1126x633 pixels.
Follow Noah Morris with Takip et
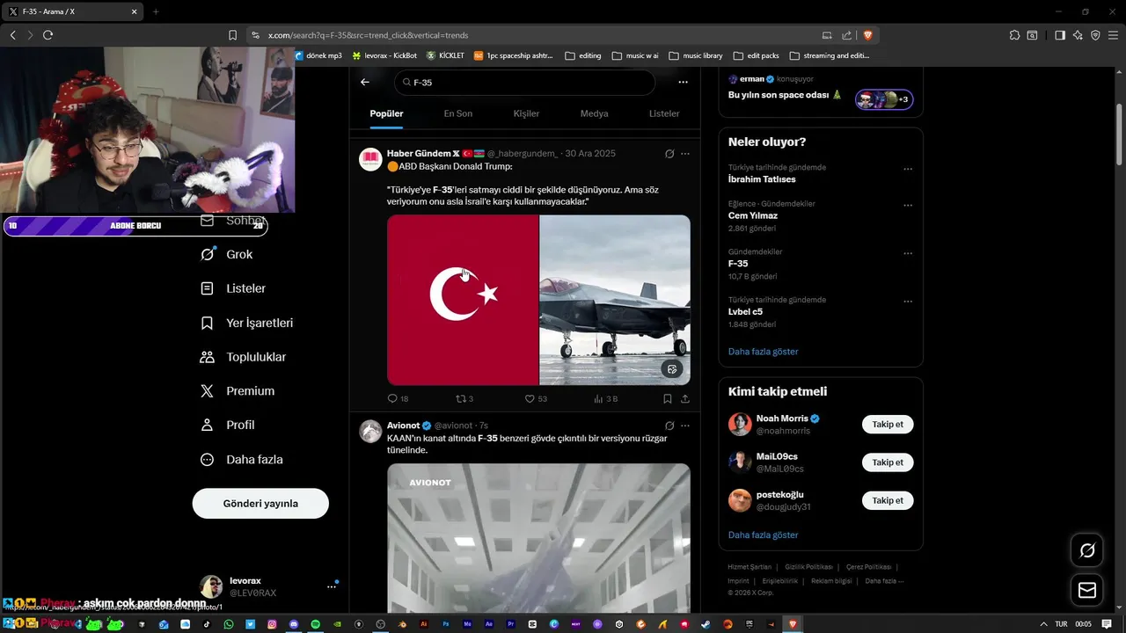(888, 425)
